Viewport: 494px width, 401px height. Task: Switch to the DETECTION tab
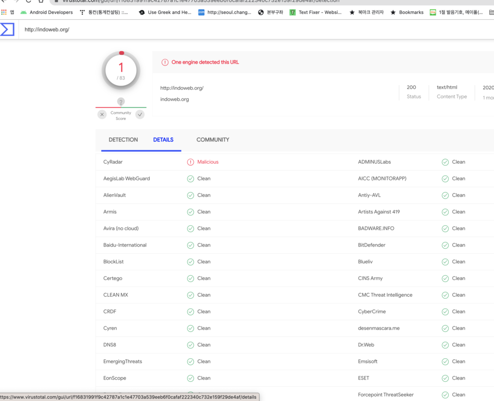pos(123,140)
